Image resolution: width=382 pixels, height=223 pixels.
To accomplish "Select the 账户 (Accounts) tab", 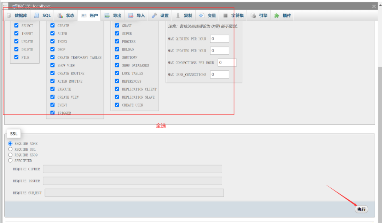I will pos(89,16).
